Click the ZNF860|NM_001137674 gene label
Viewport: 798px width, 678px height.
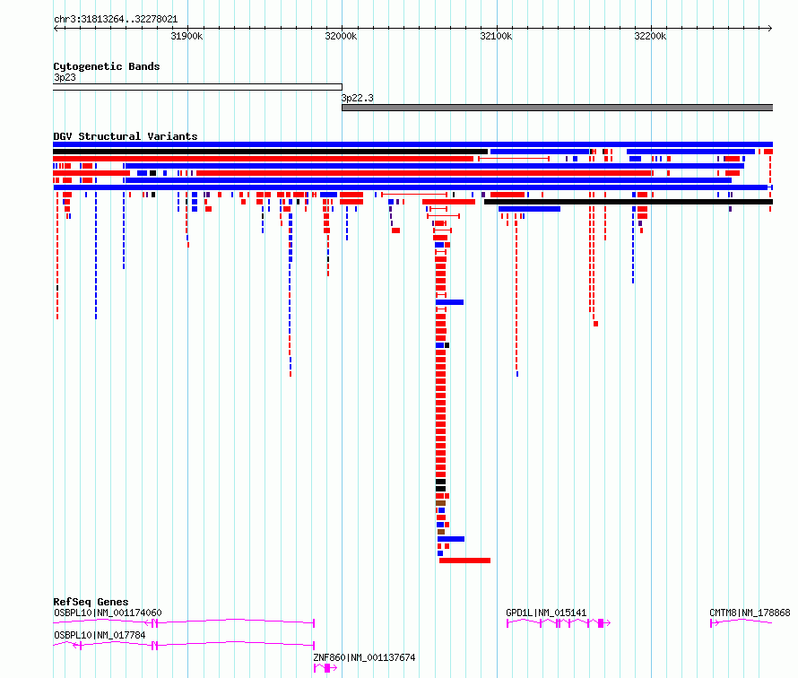[x=364, y=657]
